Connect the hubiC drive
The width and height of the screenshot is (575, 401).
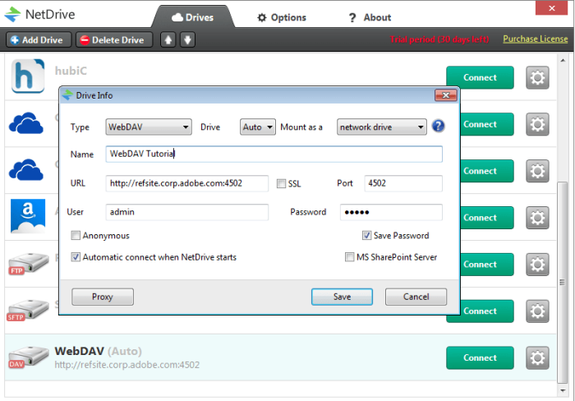click(x=480, y=77)
